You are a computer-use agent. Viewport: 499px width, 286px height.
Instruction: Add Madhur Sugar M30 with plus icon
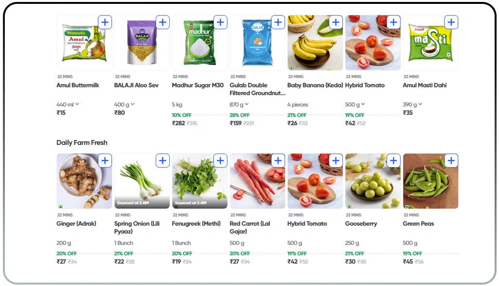click(220, 22)
